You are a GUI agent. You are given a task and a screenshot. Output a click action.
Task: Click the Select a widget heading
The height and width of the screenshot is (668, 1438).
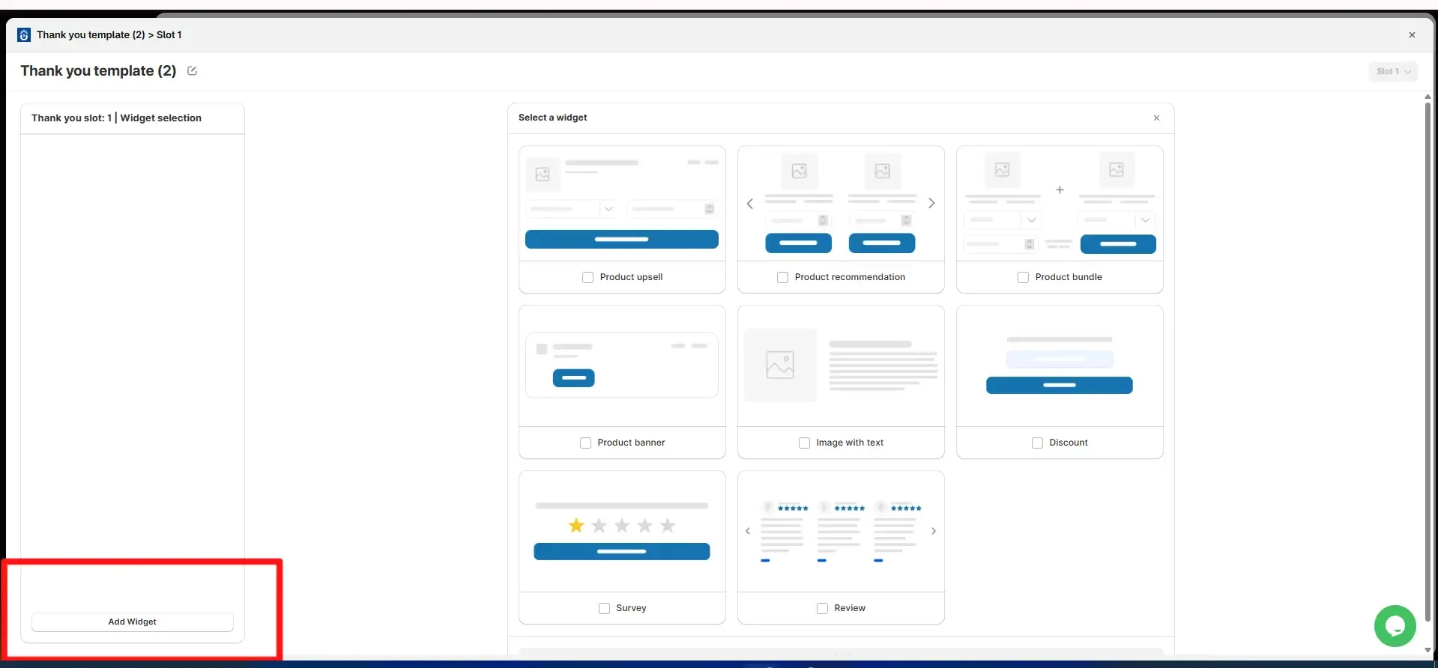553,118
